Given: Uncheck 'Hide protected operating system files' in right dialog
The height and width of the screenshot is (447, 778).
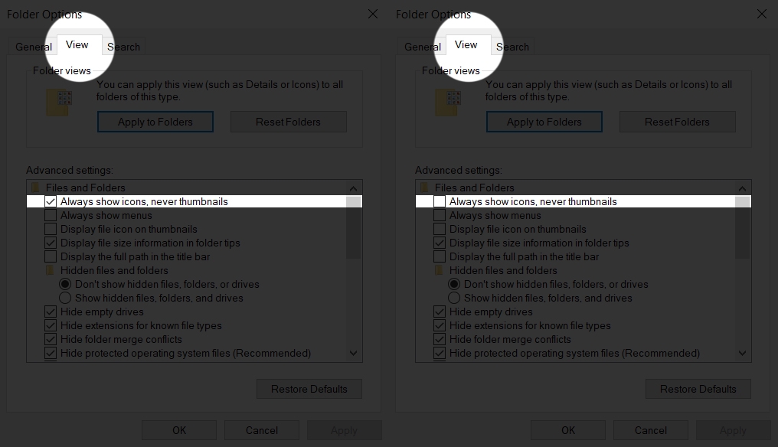Looking at the screenshot, I should click(x=439, y=353).
